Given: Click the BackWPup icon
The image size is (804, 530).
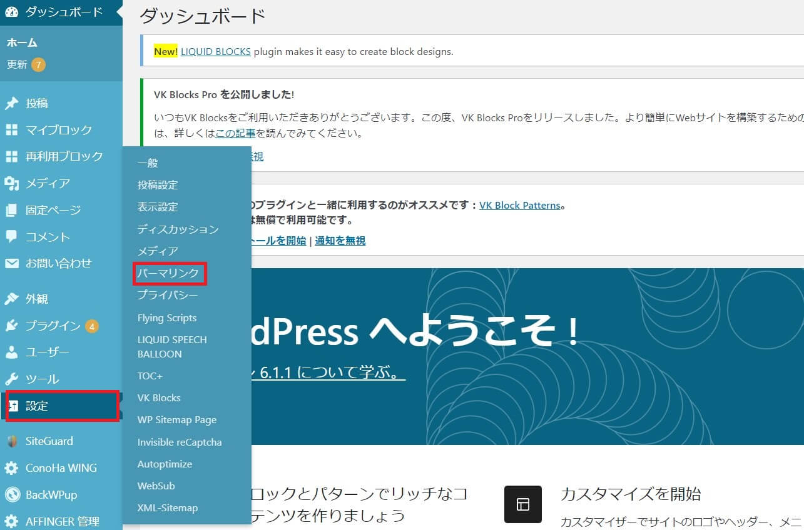Looking at the screenshot, I should [x=11, y=495].
